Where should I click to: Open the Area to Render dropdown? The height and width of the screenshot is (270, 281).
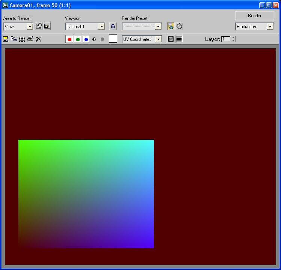tap(30, 27)
